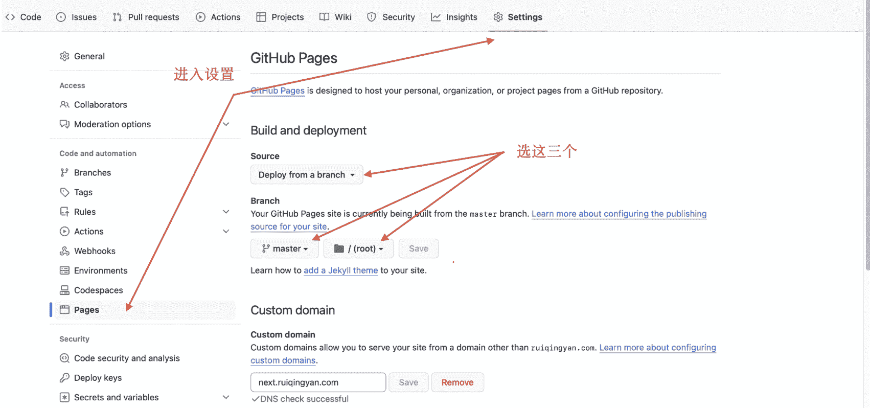Screen dimensions: 870x408
Task: Click the Code security and analysis icon
Action: click(64, 358)
